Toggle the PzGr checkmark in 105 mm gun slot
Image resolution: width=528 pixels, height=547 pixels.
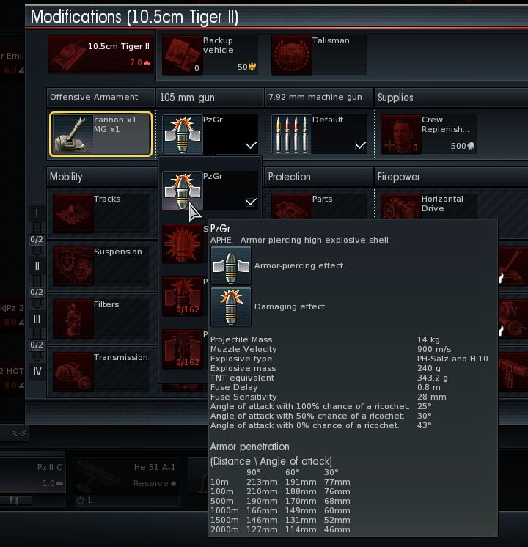[x=251, y=146]
